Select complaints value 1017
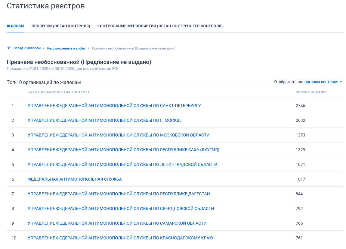The image size is (346, 249). [300, 179]
